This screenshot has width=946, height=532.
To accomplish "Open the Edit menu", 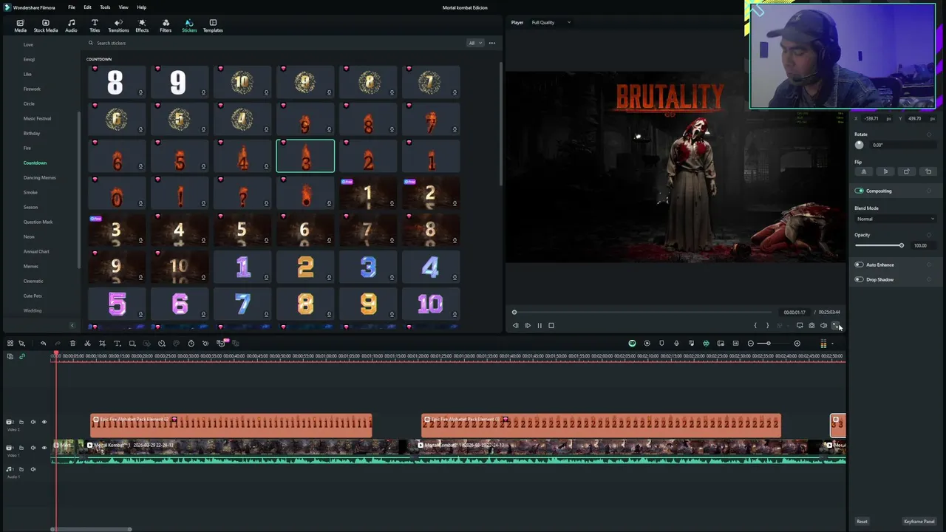I will [87, 7].
